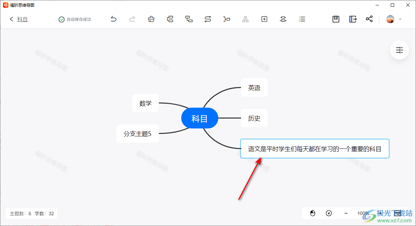Redo the undone action
Viewport: 416px width, 226px height.
(132, 19)
